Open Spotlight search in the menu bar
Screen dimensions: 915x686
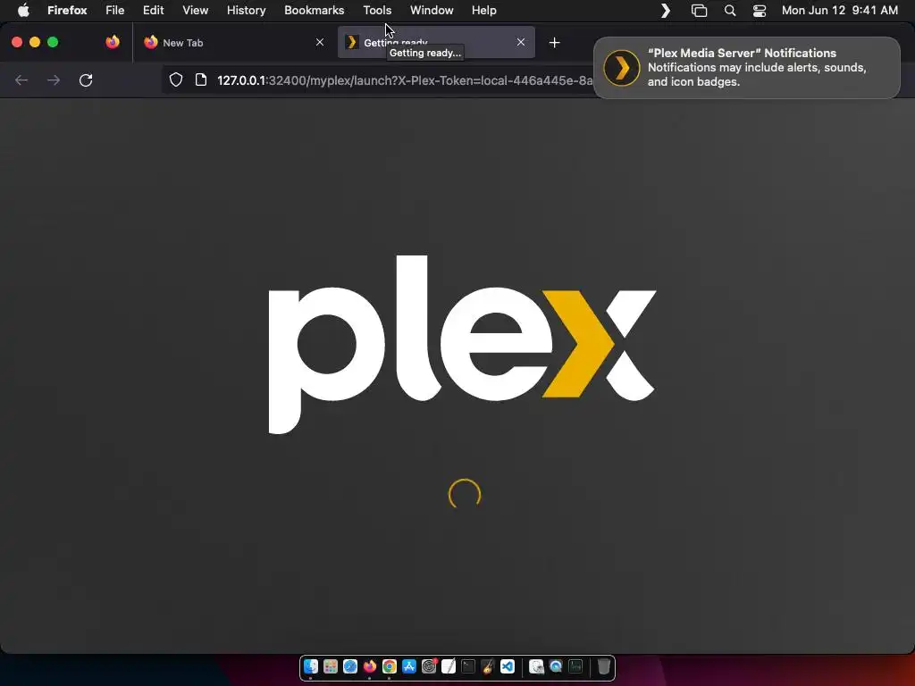729,11
